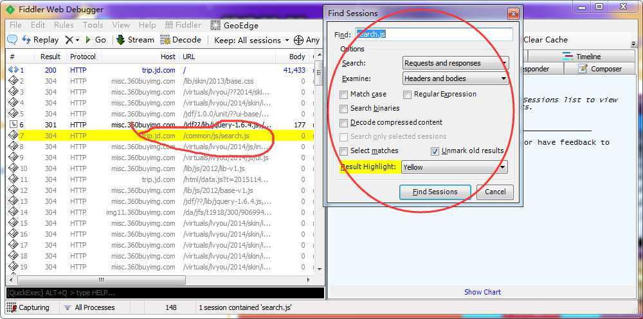Image resolution: width=643 pixels, height=319 pixels.
Task: Open the Tools menu
Action: point(93,25)
